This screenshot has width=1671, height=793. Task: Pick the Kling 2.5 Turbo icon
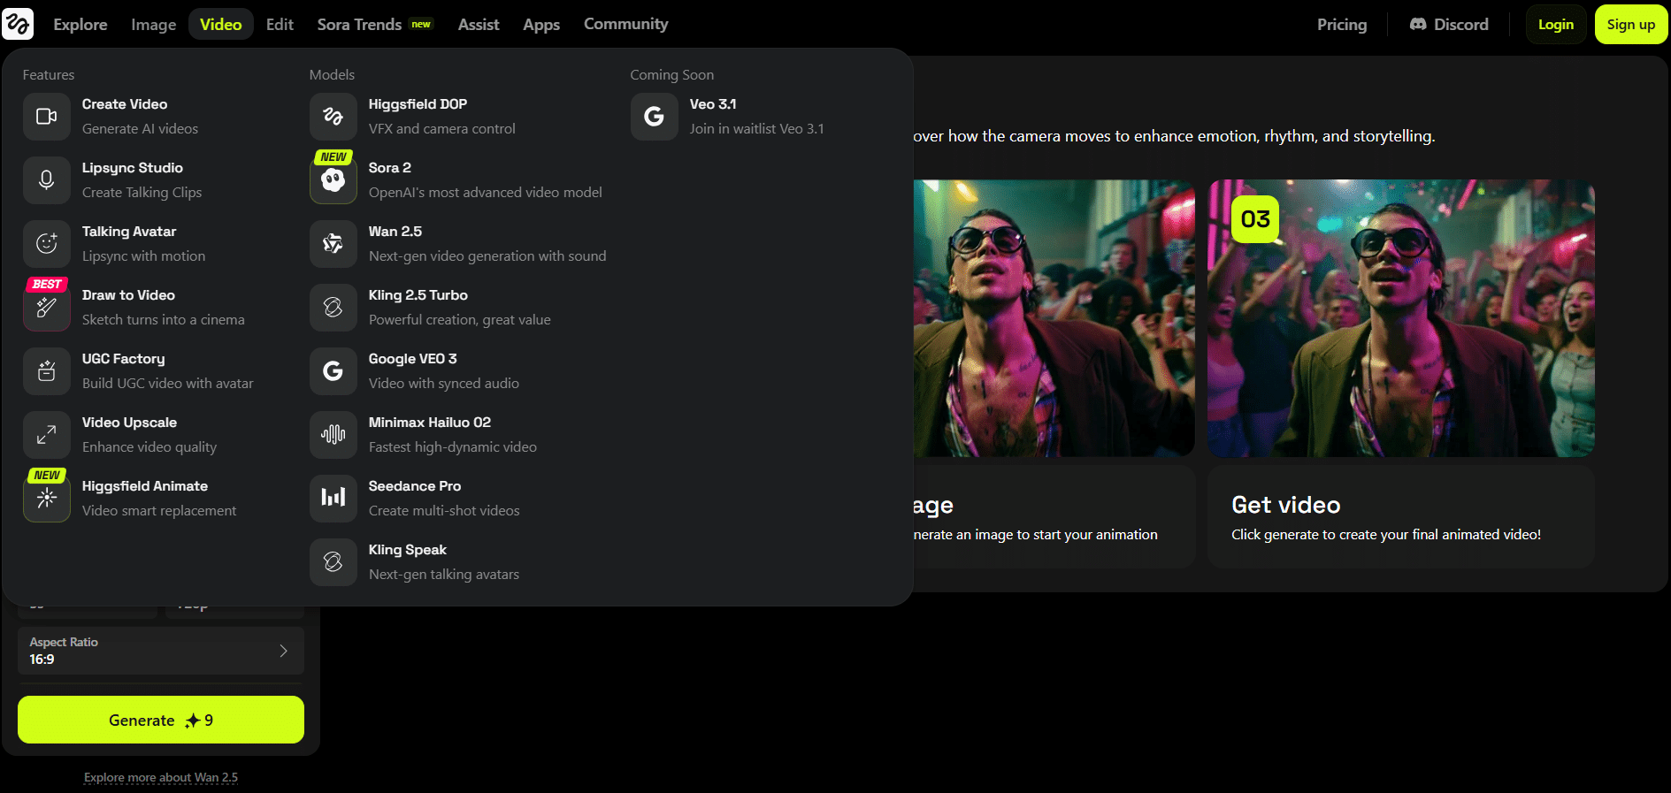point(333,308)
